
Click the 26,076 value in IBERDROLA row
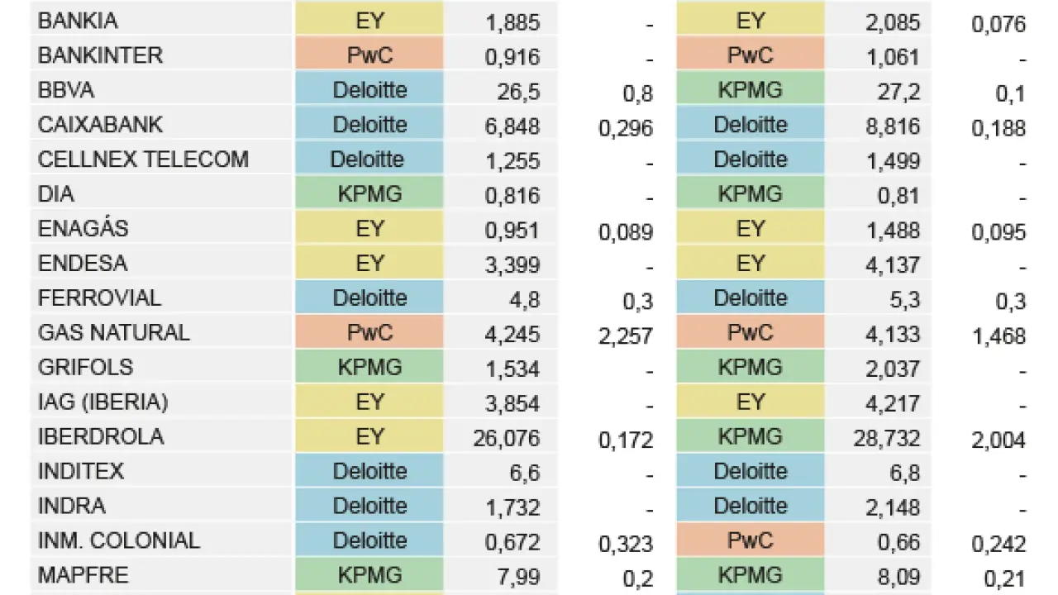tap(506, 438)
